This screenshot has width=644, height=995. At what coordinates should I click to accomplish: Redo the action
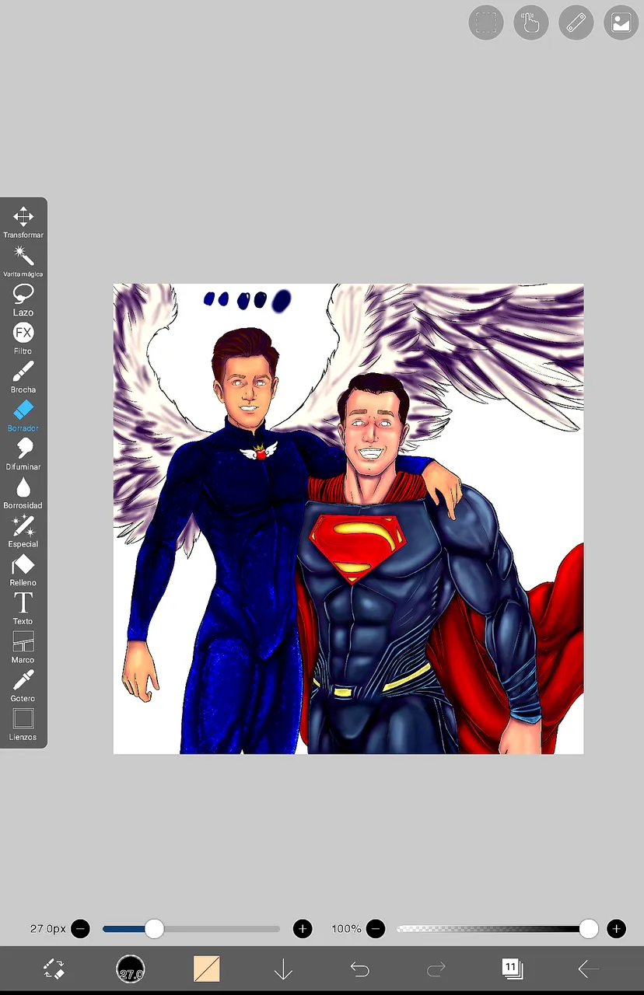pos(436,969)
